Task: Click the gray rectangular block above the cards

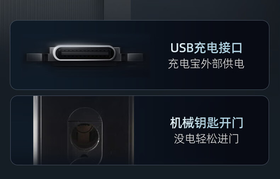Action: pos(117,10)
